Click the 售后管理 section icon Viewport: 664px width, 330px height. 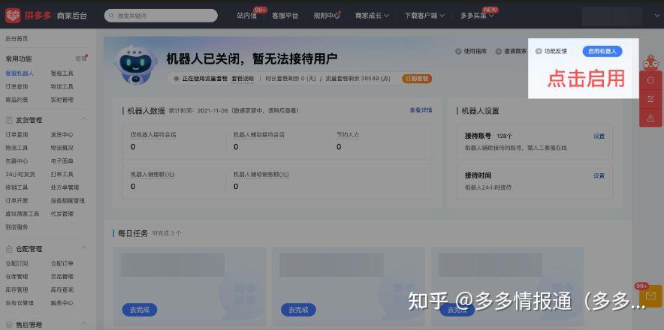click(9, 325)
